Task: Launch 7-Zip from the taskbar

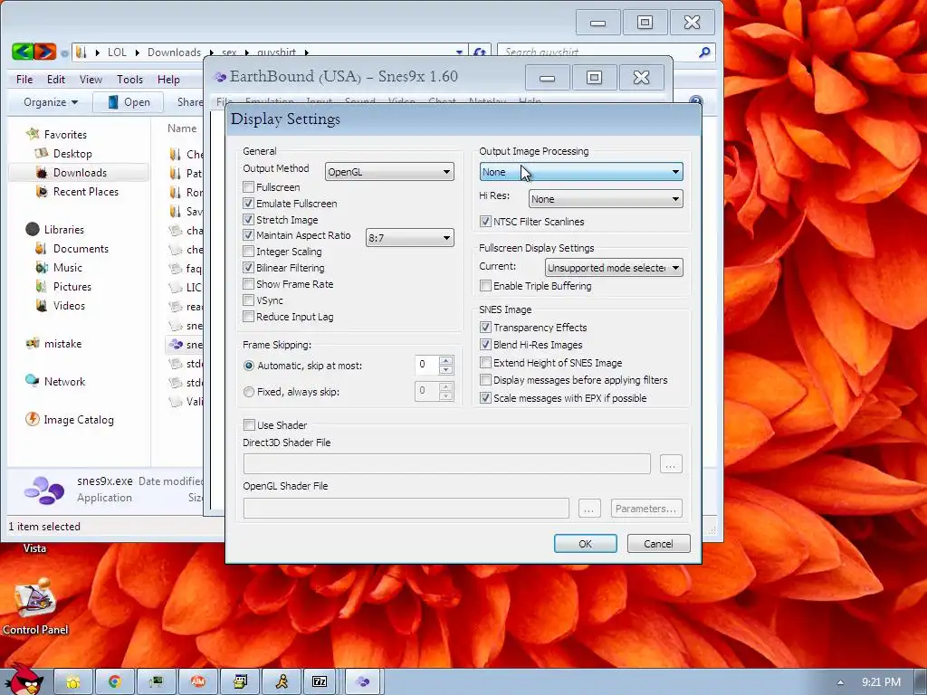Action: (320, 681)
